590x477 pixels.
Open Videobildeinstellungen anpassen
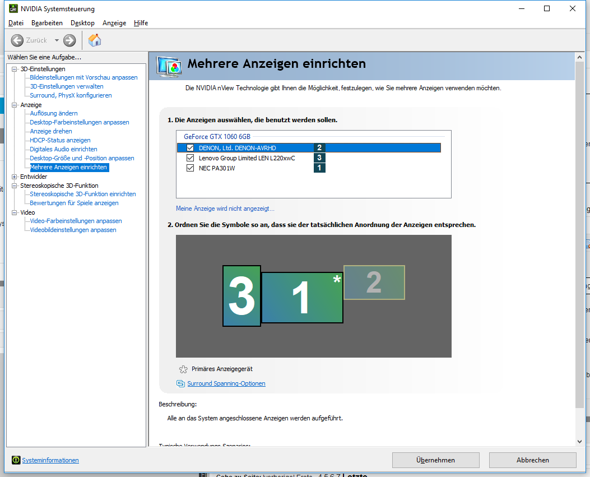[73, 230]
